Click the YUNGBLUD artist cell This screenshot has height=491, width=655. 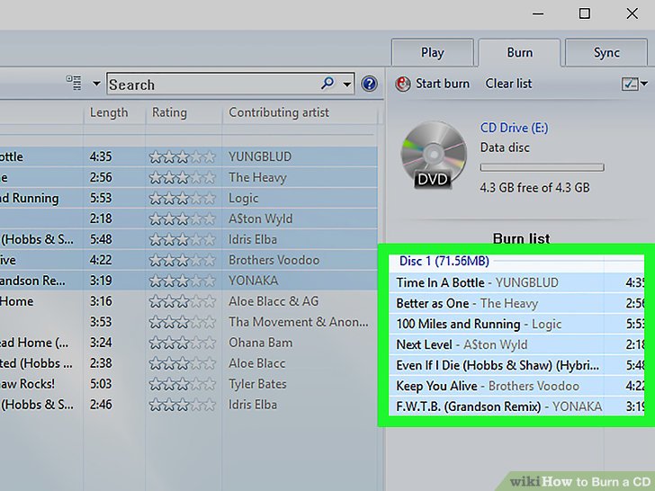[x=260, y=156]
